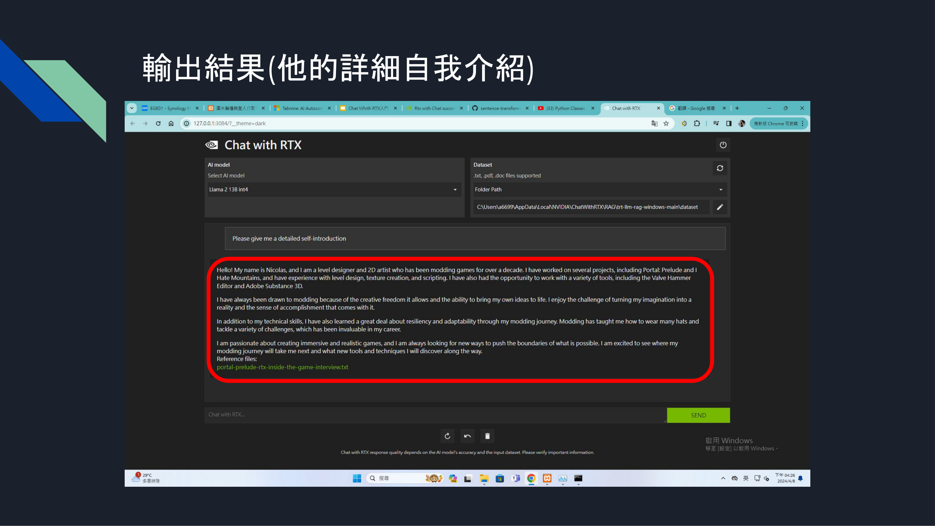
Task: Open XAMPP from the taskbar
Action: pyautogui.click(x=547, y=478)
